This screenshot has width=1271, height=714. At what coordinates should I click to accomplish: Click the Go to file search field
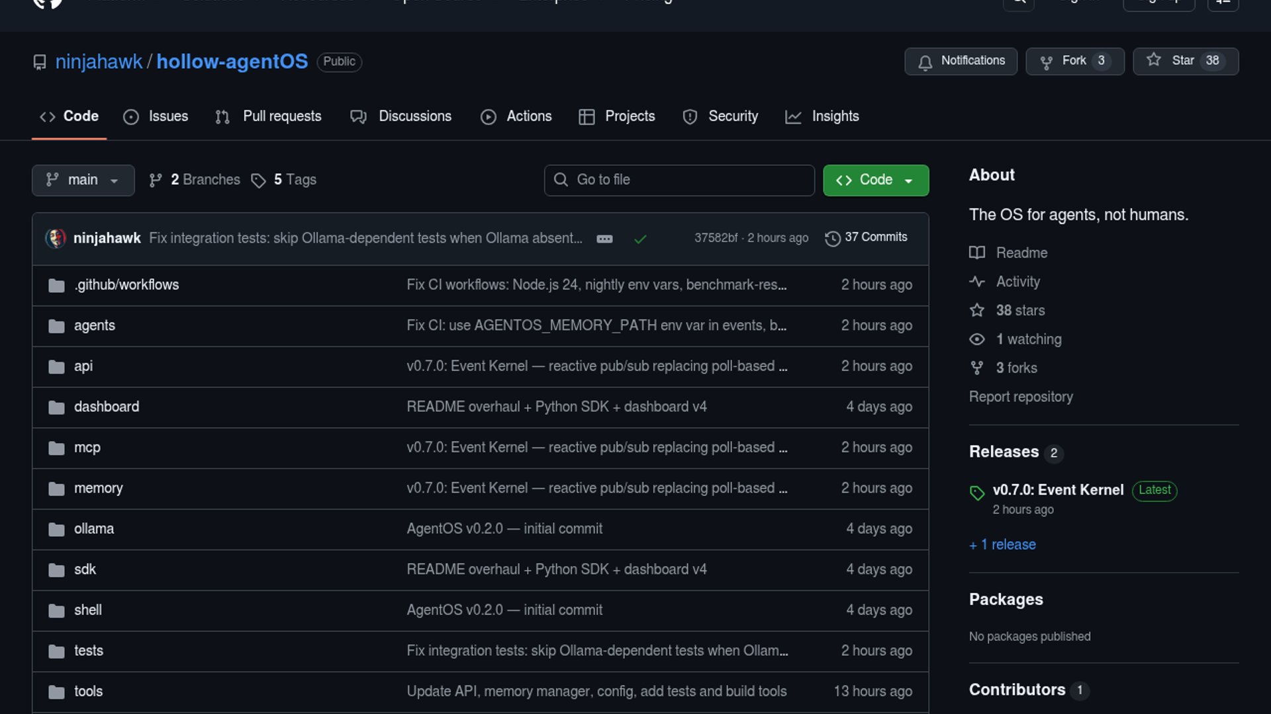coord(679,180)
